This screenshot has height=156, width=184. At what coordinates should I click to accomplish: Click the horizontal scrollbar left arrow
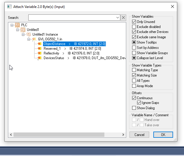click(x=11, y=135)
